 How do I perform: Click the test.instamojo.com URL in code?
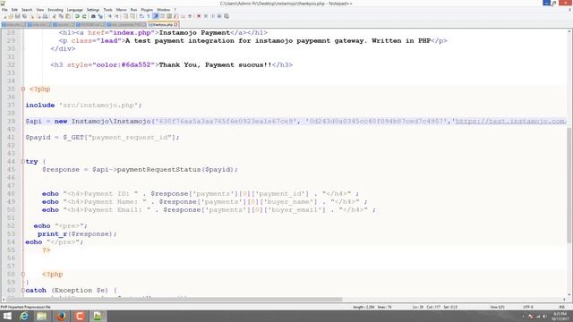(510, 122)
